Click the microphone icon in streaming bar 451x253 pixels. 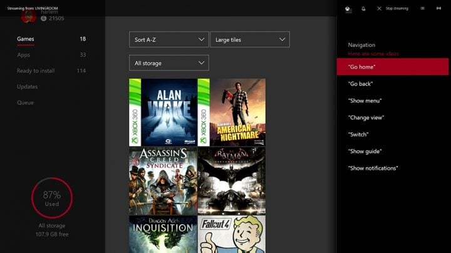click(363, 9)
